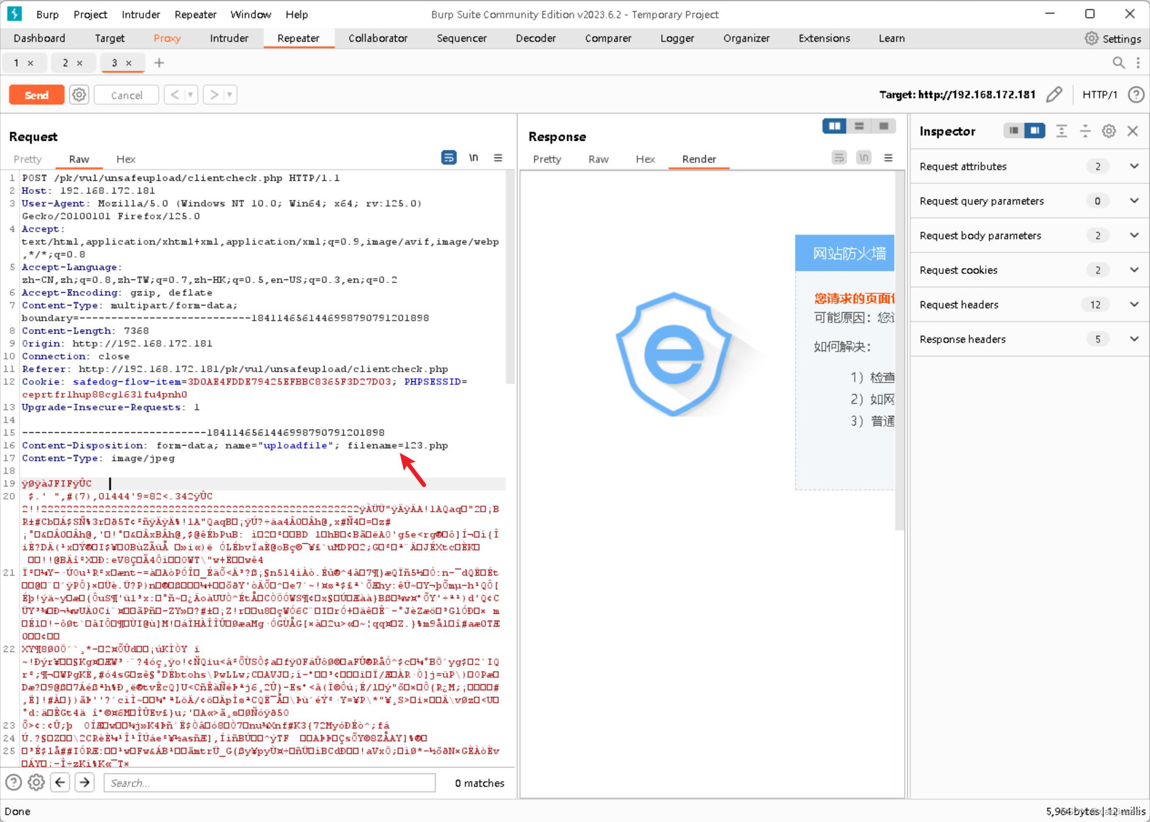
Task: Select side-by-side layout view
Action: (835, 126)
